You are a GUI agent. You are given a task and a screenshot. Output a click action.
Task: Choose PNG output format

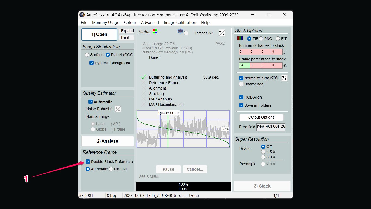[x=261, y=39]
